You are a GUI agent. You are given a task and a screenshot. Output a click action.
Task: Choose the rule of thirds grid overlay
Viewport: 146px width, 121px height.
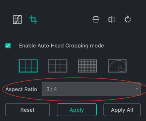point(28,66)
